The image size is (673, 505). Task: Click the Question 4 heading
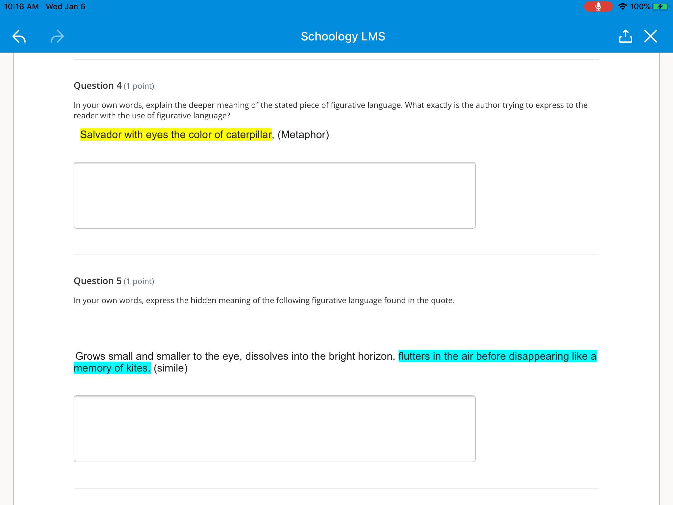[x=98, y=85]
